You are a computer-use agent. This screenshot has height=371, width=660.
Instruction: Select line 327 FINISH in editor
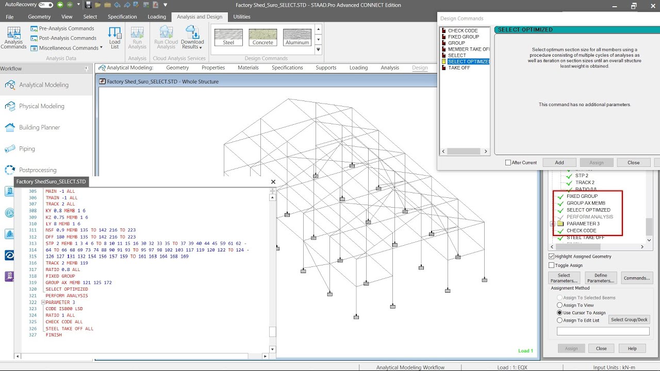(54, 335)
